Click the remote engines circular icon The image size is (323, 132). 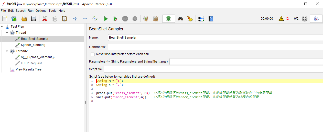[x=304, y=19]
